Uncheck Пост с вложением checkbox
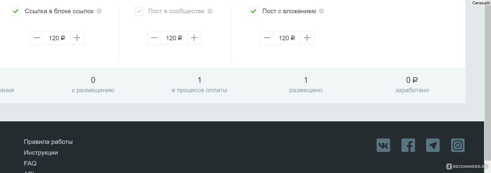 (x=253, y=11)
